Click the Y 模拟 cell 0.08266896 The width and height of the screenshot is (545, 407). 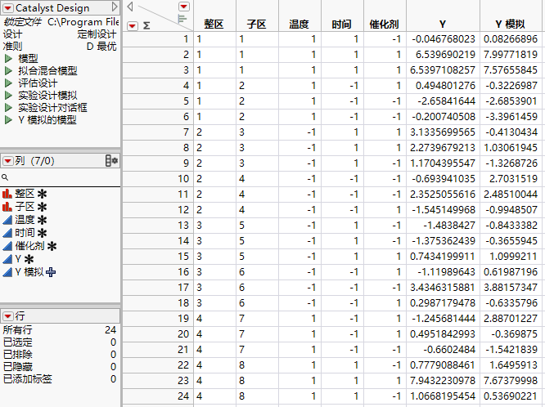511,39
